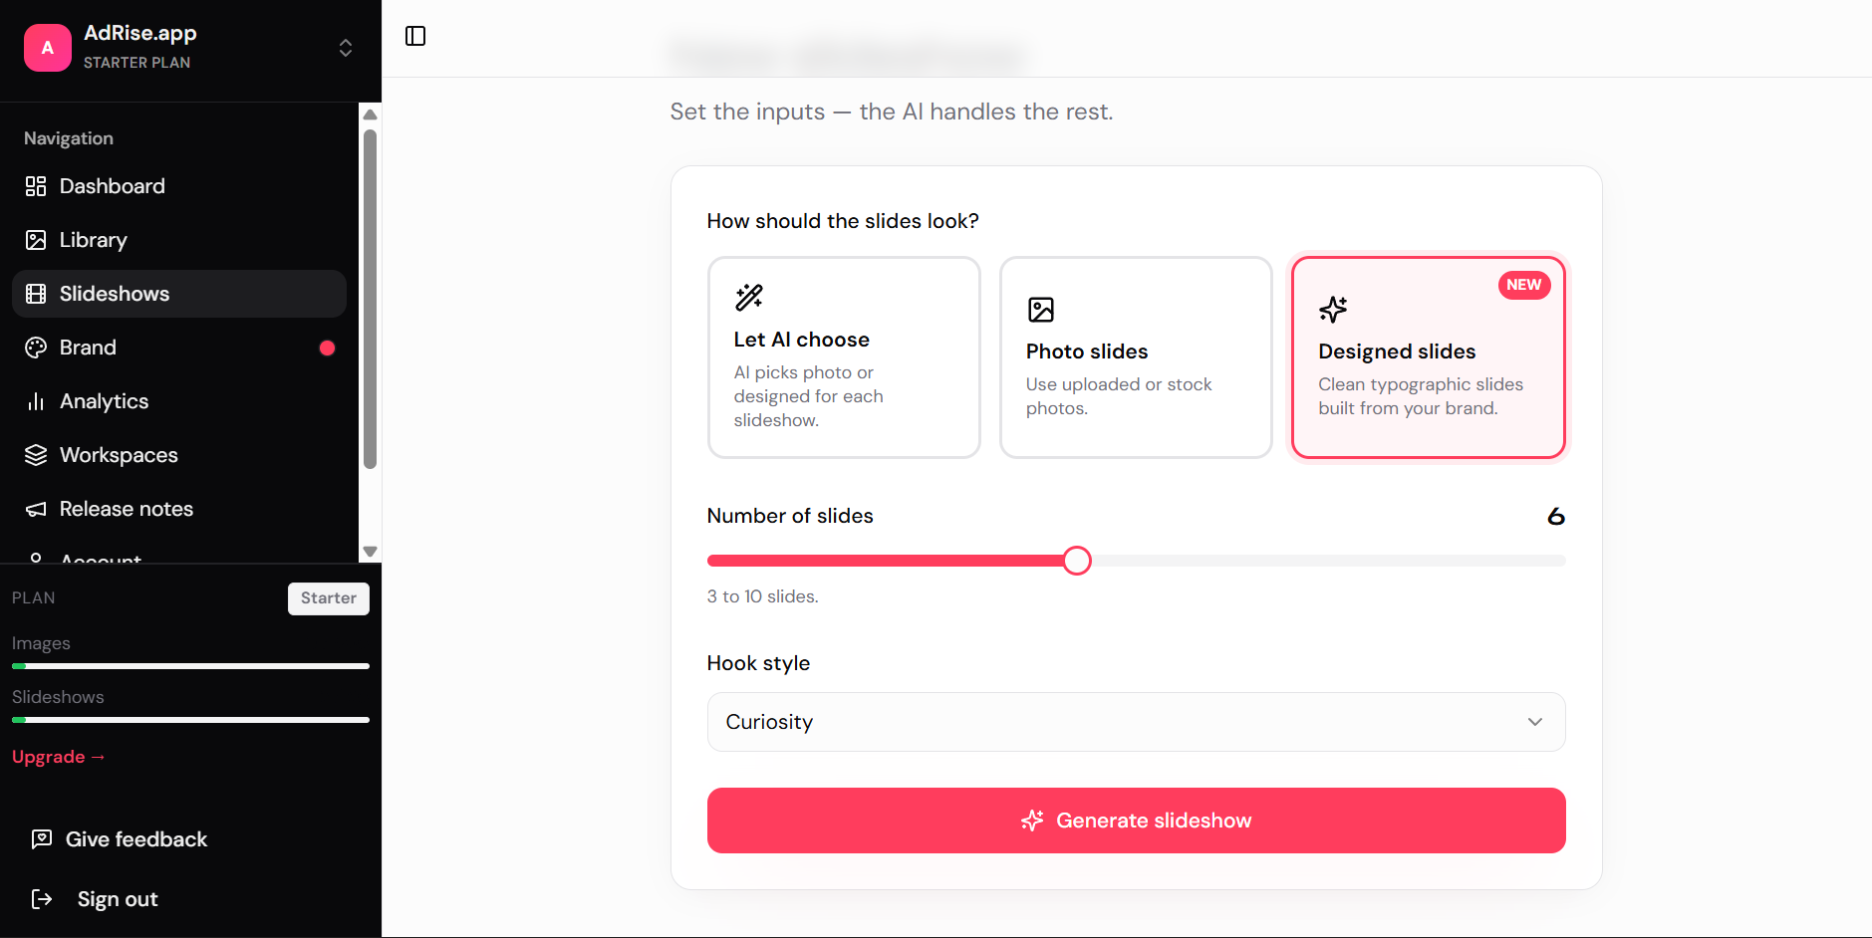Screen dimensions: 1872x938
Task: Go to the Analytics navigation item
Action: tap(104, 401)
